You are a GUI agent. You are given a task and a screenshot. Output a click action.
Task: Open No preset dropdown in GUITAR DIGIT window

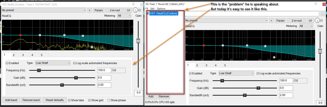[x=43, y=10]
